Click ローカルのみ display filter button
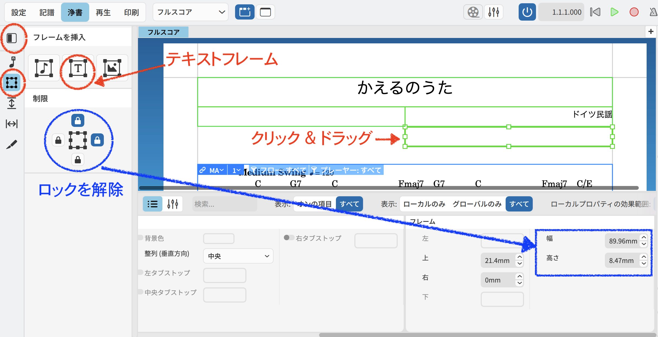Screen dimensions: 658x337 coord(424,204)
